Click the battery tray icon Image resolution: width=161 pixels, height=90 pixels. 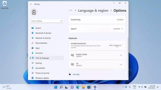(x=145, y=87)
